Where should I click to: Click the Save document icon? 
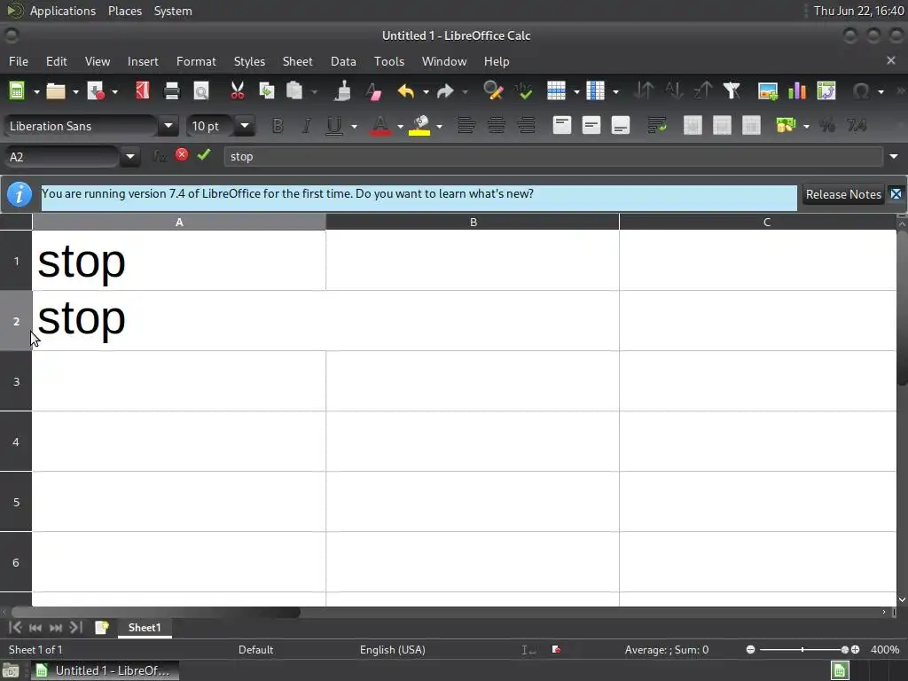96,91
